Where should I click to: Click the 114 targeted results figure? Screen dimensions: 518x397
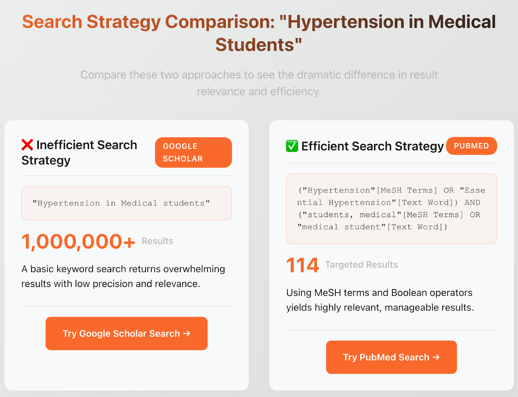[x=302, y=265]
